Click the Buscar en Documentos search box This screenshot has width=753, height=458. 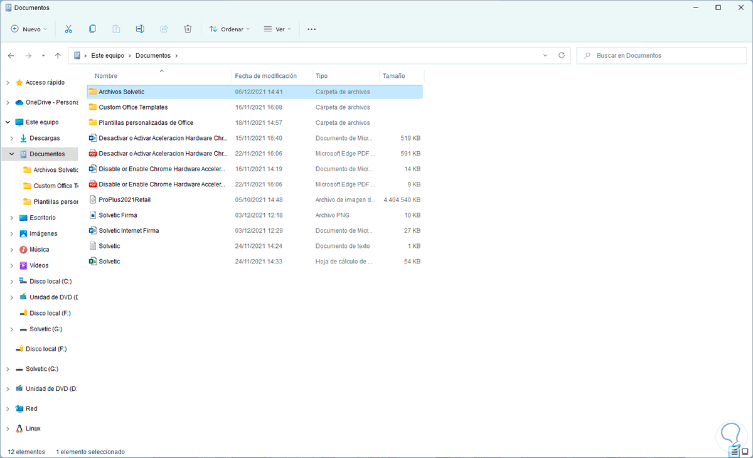pyautogui.click(x=661, y=55)
